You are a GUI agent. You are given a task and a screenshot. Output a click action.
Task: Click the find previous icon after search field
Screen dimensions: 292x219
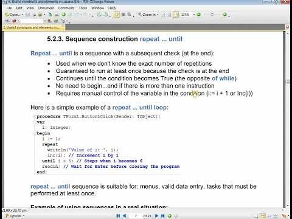[x=49, y=21]
